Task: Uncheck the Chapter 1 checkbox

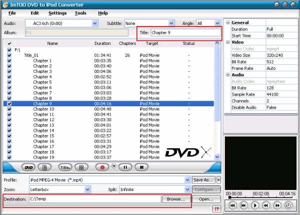Action: click(9, 60)
